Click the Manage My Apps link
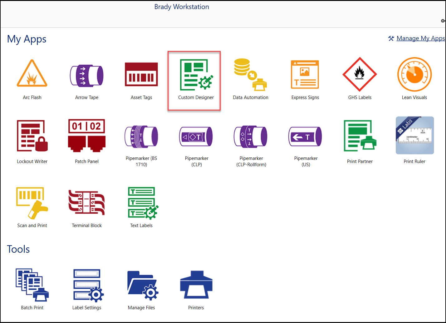This screenshot has width=446, height=323. tap(420, 38)
